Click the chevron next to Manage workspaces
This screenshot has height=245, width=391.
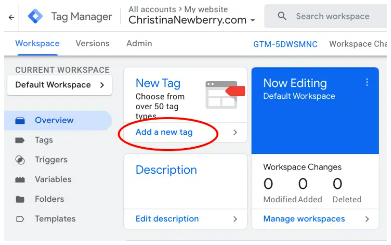pos(367,219)
